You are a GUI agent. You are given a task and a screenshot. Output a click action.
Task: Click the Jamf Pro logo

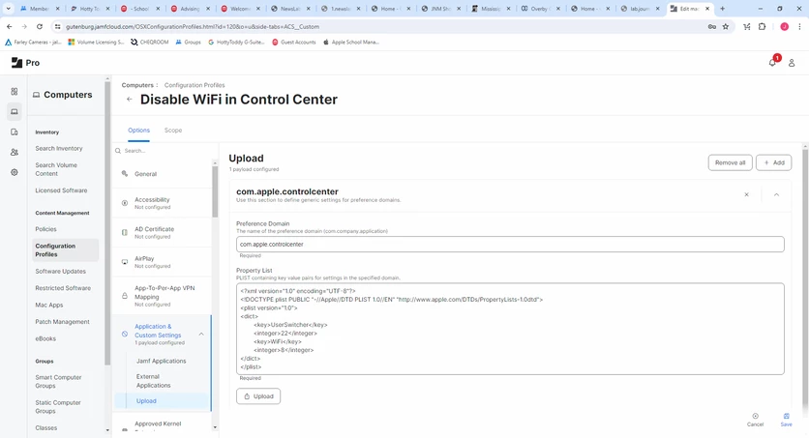pyautogui.click(x=25, y=63)
